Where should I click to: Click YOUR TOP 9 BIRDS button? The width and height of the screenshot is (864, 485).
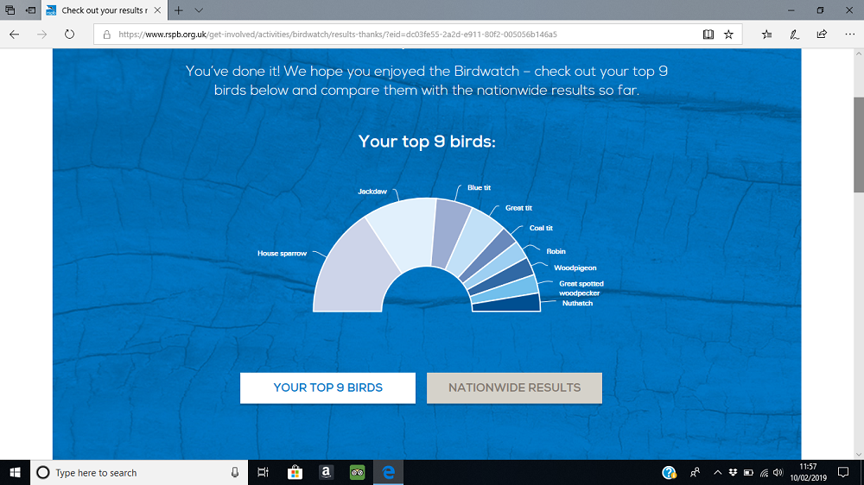(x=327, y=387)
